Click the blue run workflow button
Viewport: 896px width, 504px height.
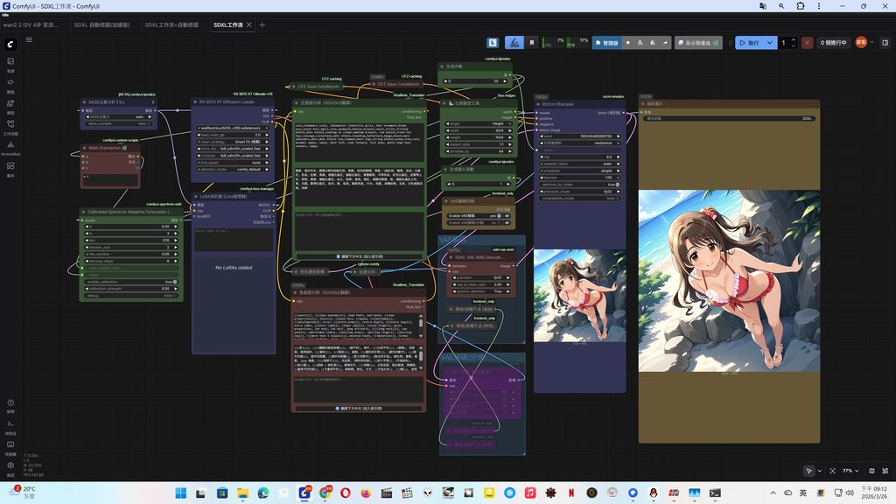coord(749,43)
